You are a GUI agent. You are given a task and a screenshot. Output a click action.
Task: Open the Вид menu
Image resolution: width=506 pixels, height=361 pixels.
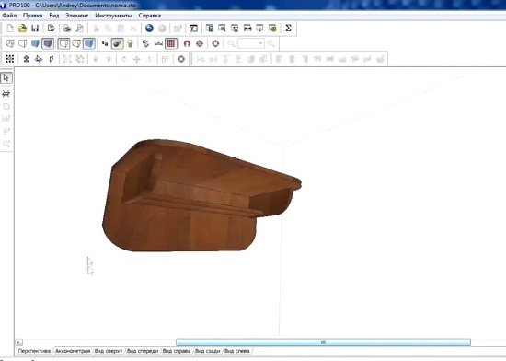point(54,16)
